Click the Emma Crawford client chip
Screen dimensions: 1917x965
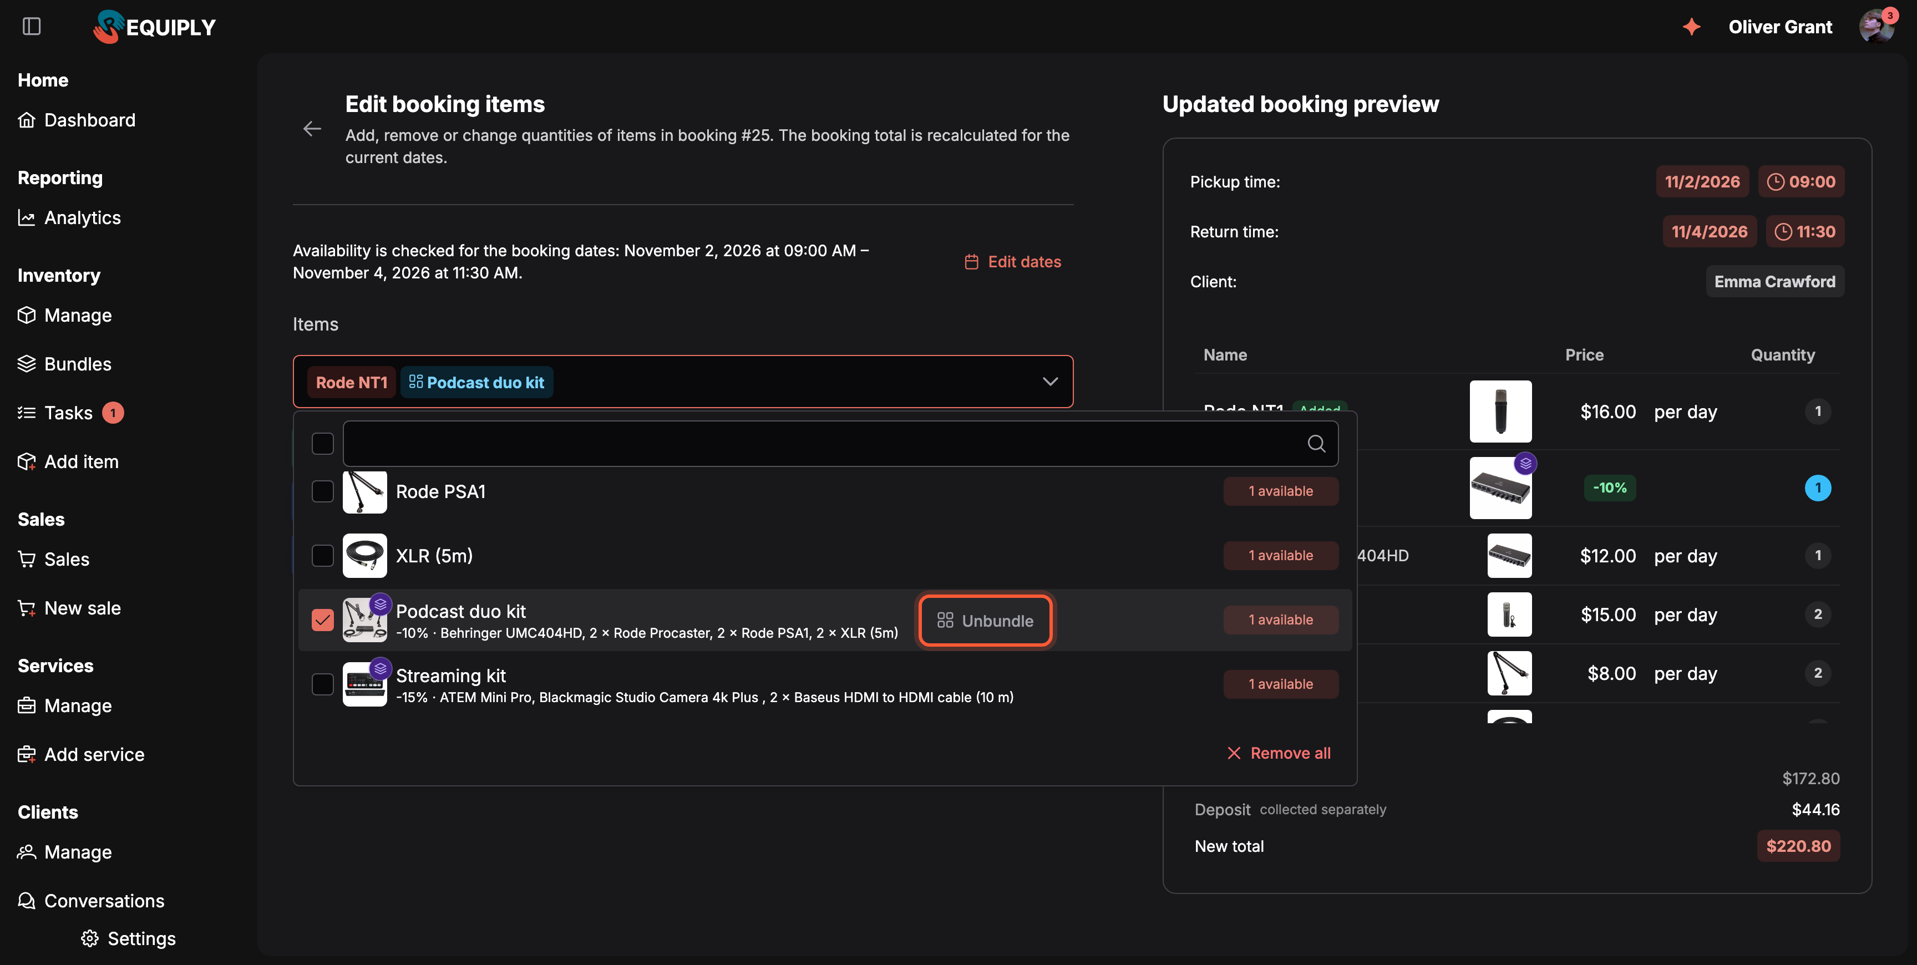[1775, 281]
